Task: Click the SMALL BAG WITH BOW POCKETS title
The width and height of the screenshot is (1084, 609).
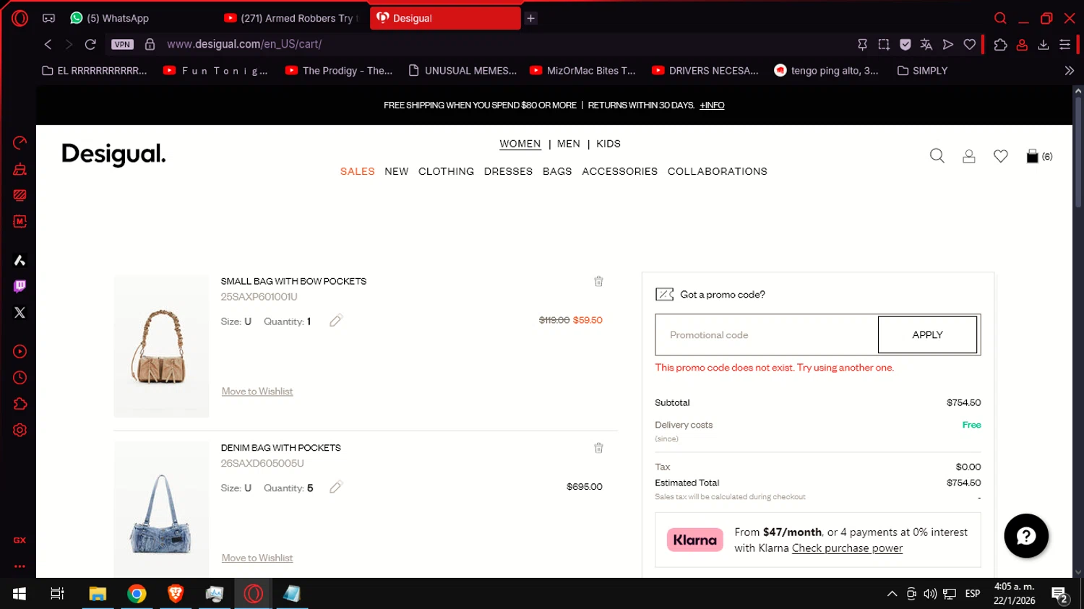Action: (x=293, y=281)
